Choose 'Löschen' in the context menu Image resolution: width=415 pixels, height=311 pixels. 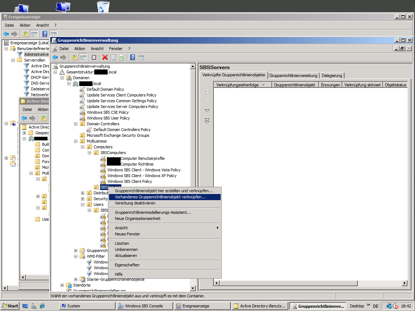(x=164, y=243)
